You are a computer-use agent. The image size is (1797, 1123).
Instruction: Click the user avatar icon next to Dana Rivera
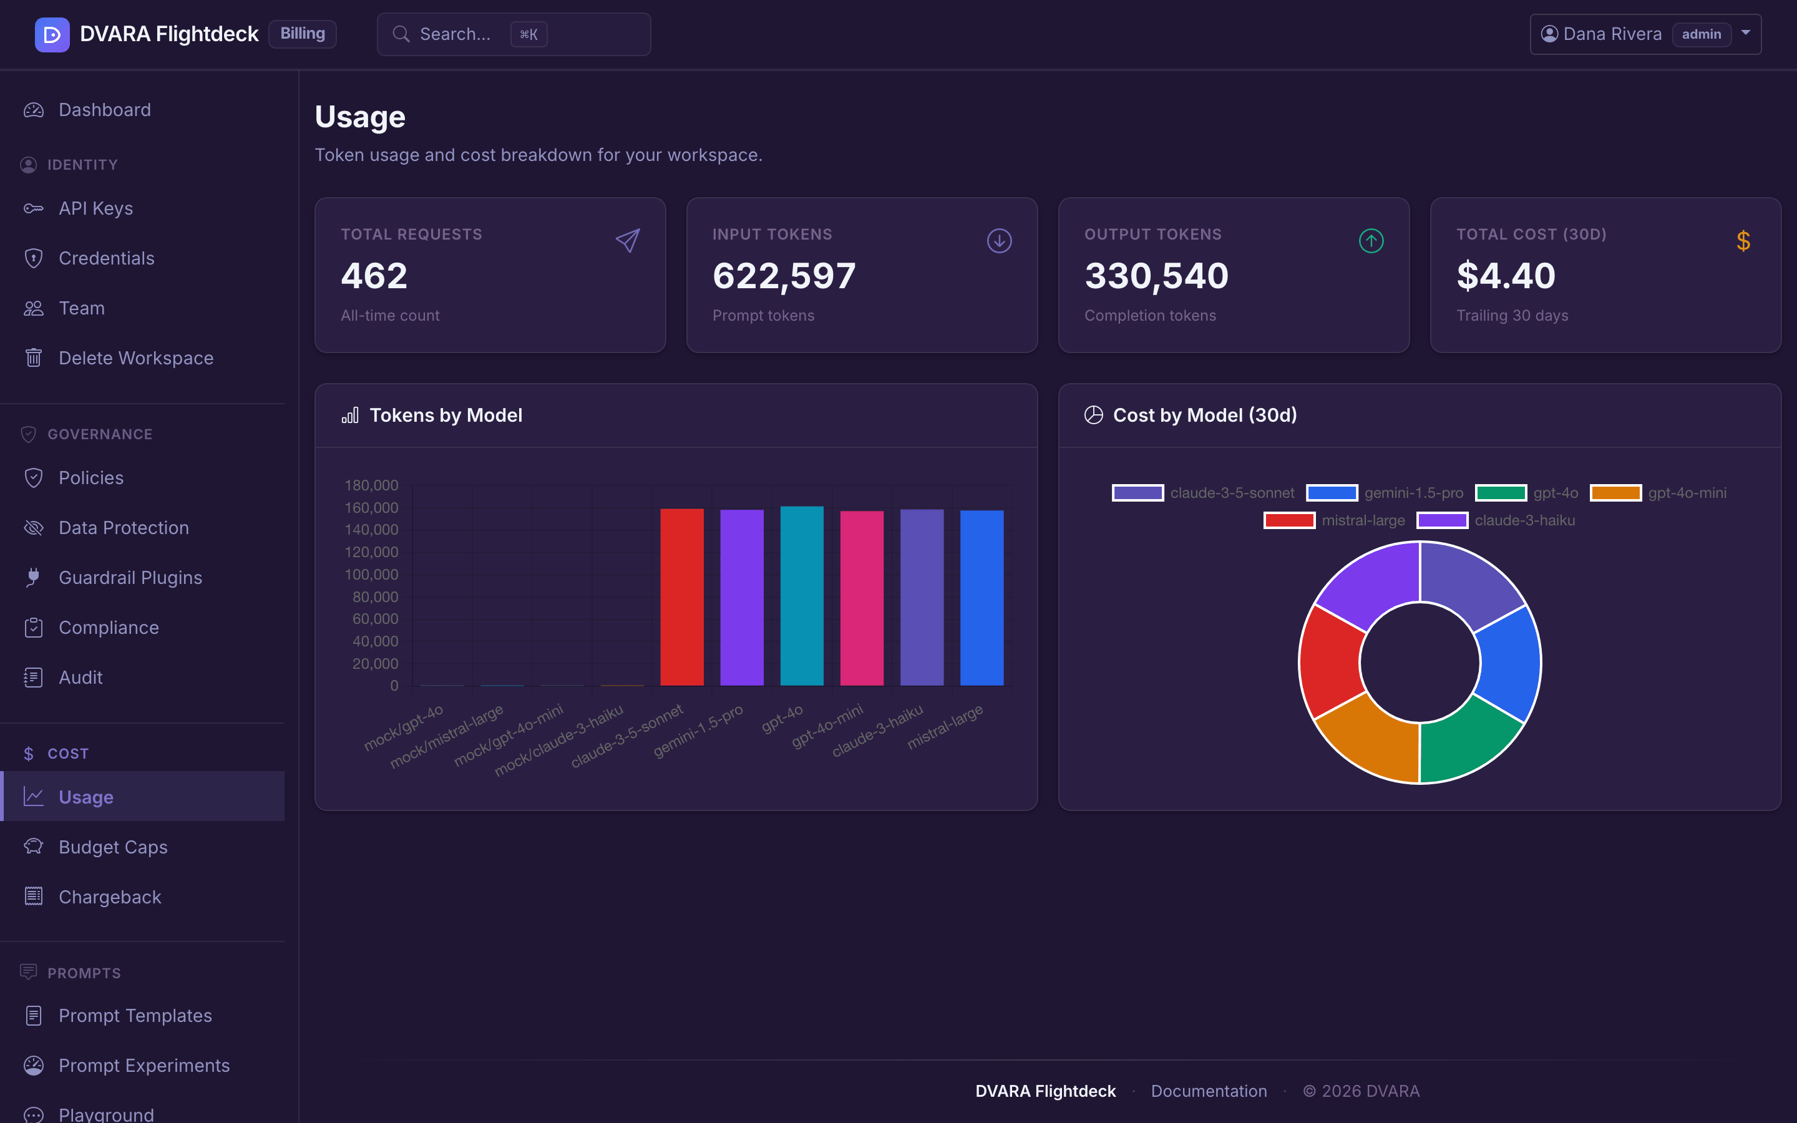(x=1550, y=34)
